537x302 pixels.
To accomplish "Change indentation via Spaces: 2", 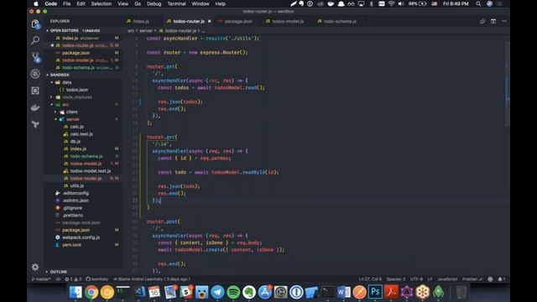I will pos(396,279).
